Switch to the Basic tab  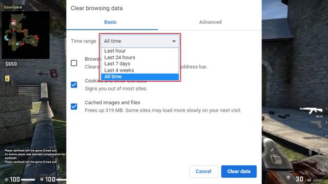pos(111,22)
